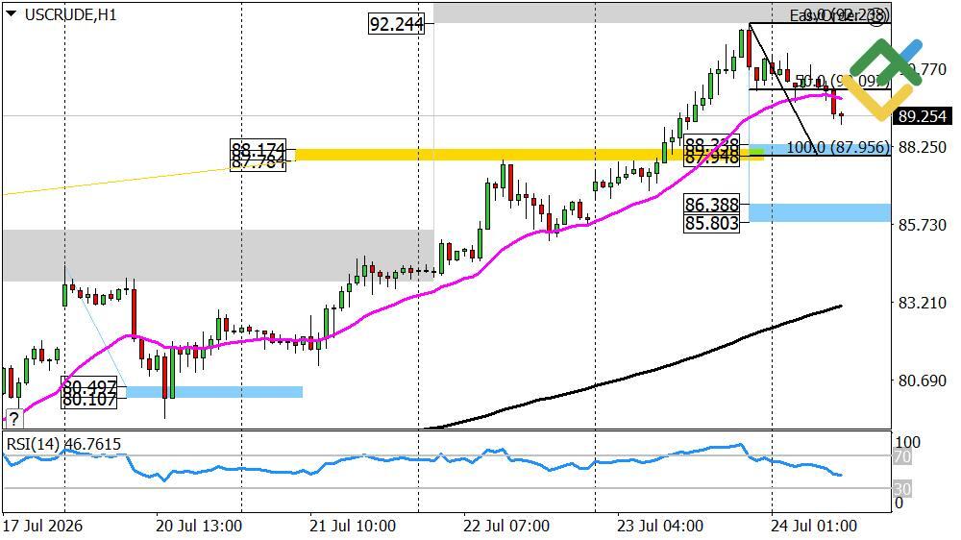Image resolution: width=961 pixels, height=540 pixels.
Task: Click the 22 Jul 07:00 time axis label
Action: [506, 526]
